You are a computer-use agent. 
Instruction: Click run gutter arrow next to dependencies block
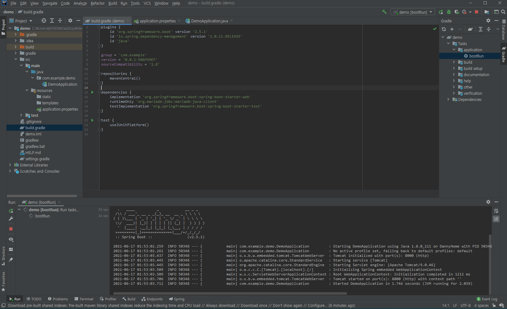tap(92, 92)
